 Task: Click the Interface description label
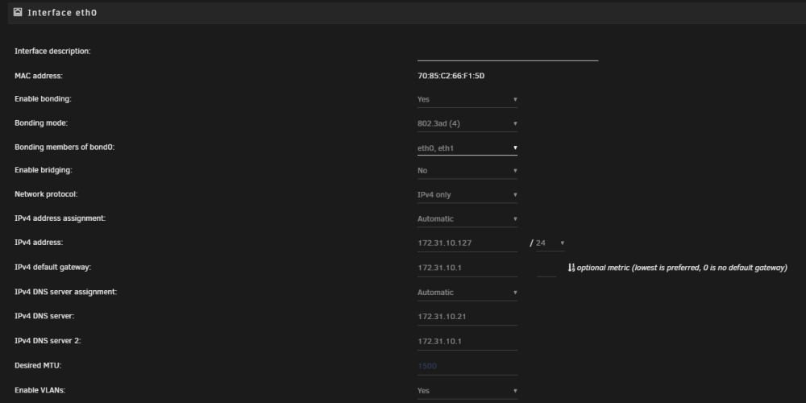[x=52, y=52]
